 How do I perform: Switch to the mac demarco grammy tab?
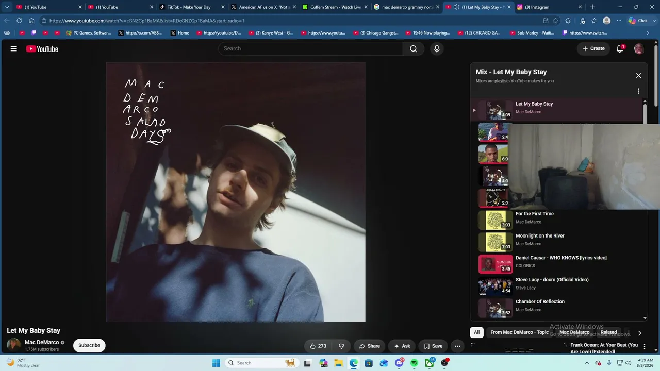click(x=406, y=7)
